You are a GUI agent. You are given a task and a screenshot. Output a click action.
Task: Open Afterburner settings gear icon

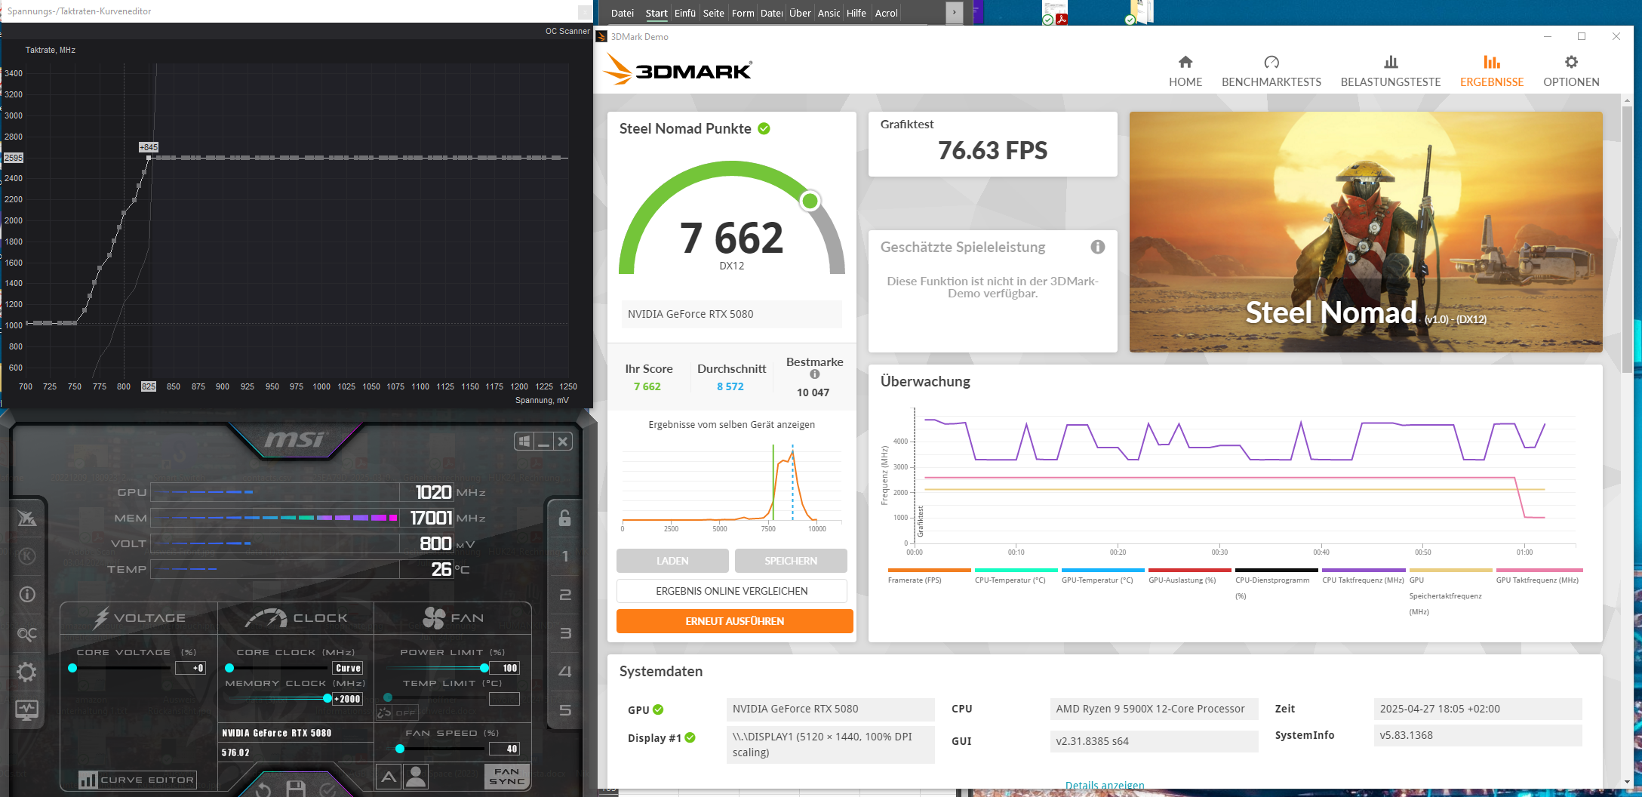[x=27, y=672]
